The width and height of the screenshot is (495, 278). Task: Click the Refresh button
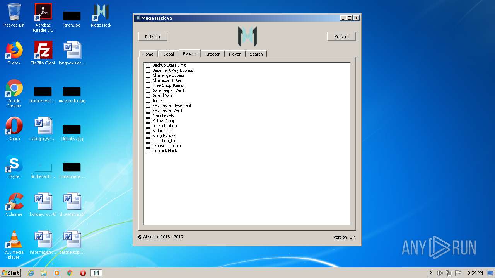point(153,37)
